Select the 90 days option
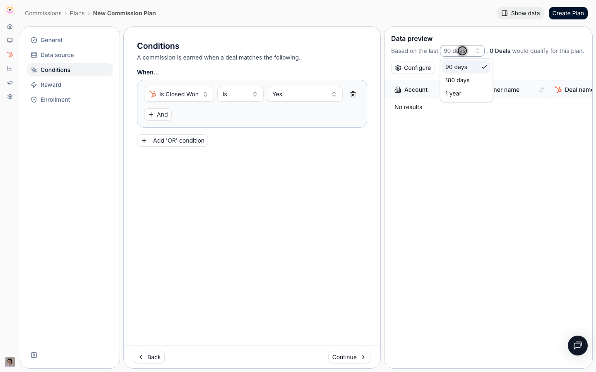This screenshot has width=596, height=372. pyautogui.click(x=466, y=67)
